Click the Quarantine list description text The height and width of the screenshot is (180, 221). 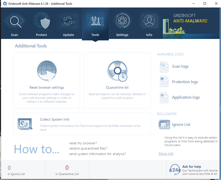[117, 96]
